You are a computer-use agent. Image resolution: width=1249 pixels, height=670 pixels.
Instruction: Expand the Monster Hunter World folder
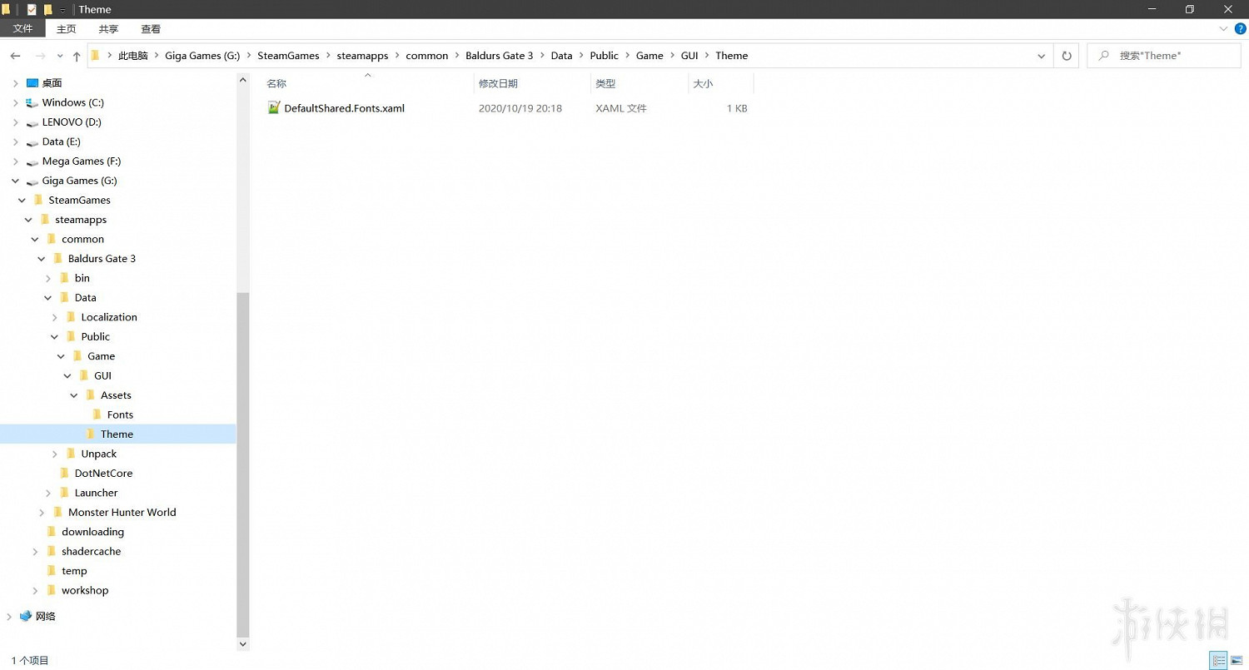point(42,513)
